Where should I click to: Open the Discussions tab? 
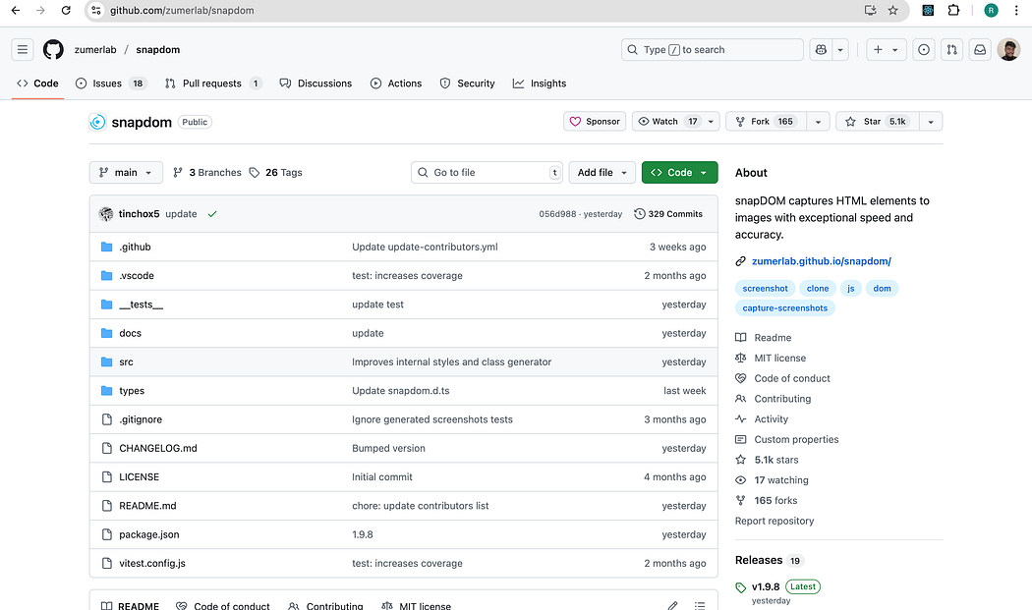(315, 83)
